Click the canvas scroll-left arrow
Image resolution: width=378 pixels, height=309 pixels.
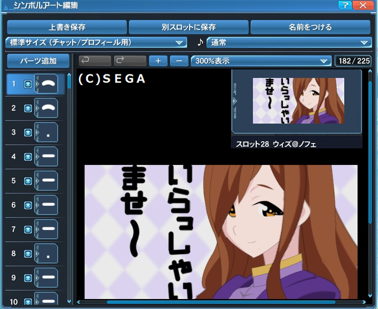coord(78,302)
